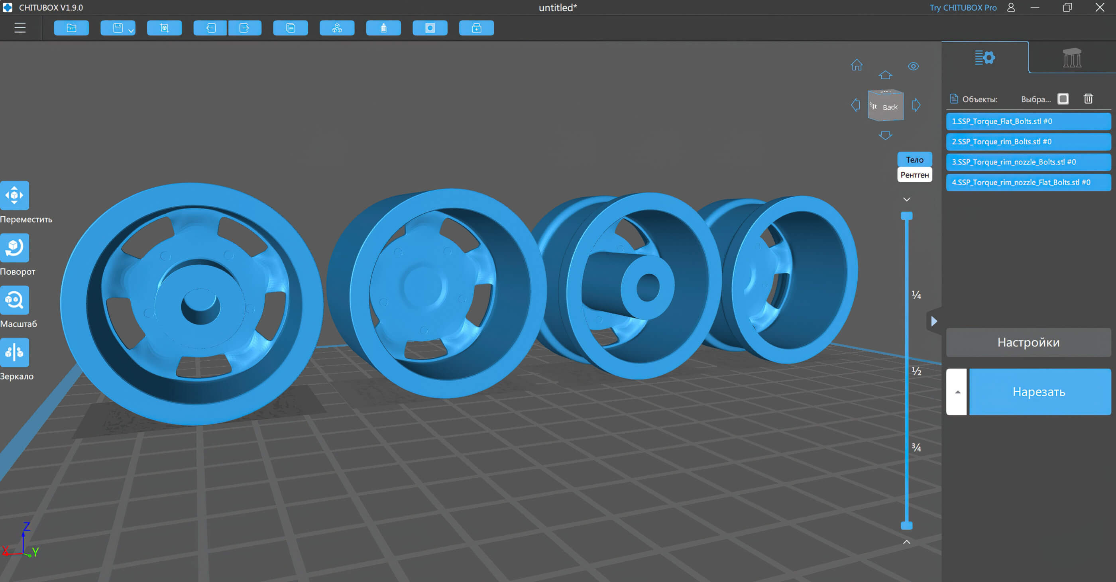Expand the options arrow beside Нарезать
The image size is (1116, 582).
coord(957,392)
